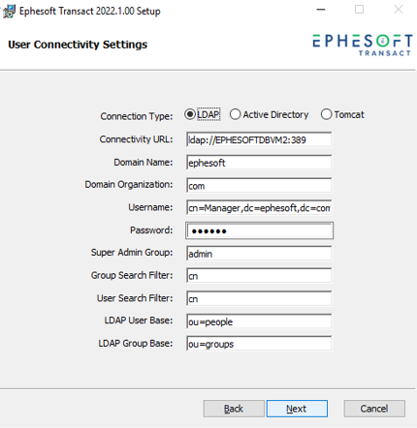Screen dimensions: 417x428
Task: Click the Group Search Filter box
Action: point(259,276)
